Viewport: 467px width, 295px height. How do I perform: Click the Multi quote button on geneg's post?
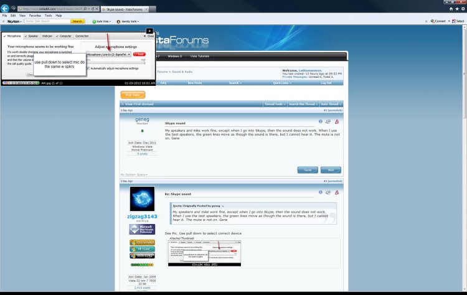coord(331,170)
